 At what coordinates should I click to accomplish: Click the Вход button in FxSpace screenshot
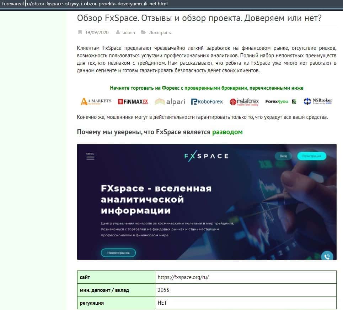coord(283,156)
